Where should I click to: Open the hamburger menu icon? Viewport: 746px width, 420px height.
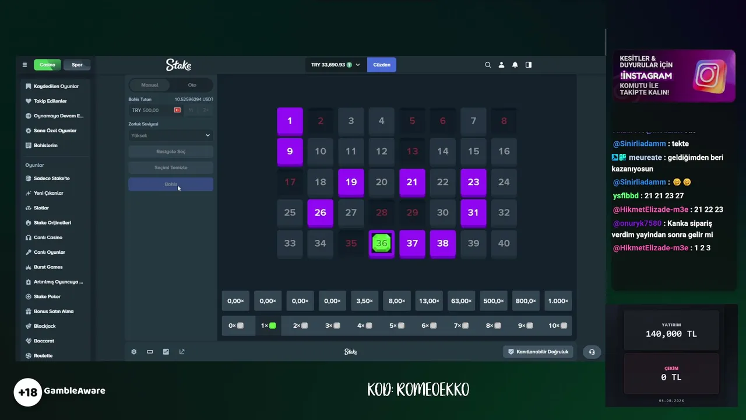point(24,65)
